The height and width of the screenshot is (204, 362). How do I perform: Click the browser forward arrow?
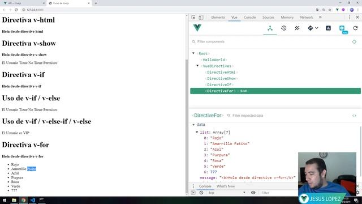coord(10,10)
